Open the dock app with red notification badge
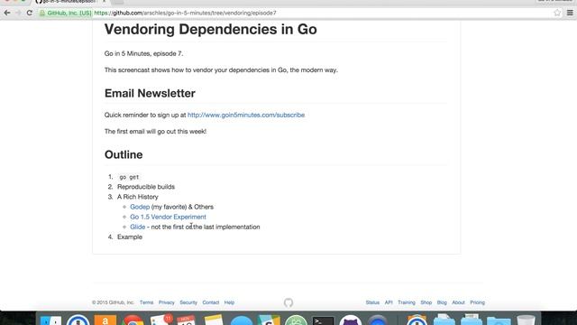This screenshot has width=577, height=325. [160, 320]
